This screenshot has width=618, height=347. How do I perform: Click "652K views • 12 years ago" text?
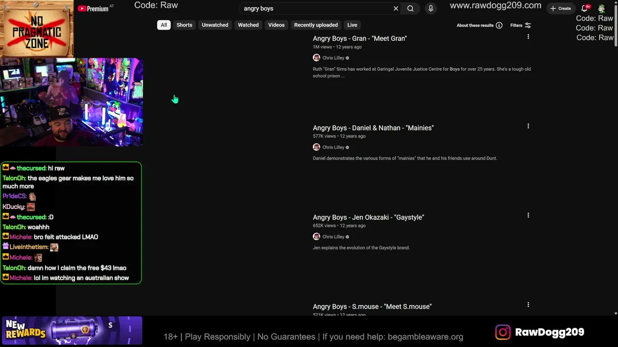point(339,226)
